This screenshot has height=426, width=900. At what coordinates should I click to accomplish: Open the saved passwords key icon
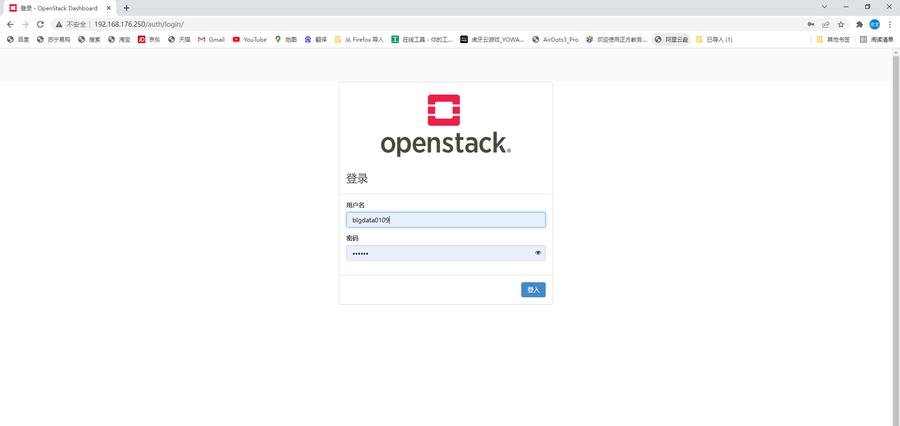811,24
